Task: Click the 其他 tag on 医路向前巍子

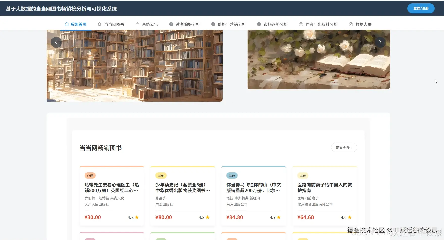Action: [x=303, y=176]
